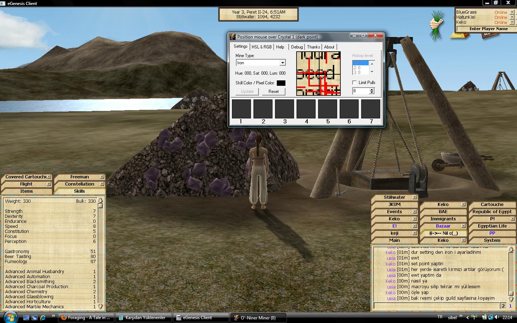517x323 pixels.
Task: Click the question mark beside HatunKisi
Action: (512, 17)
